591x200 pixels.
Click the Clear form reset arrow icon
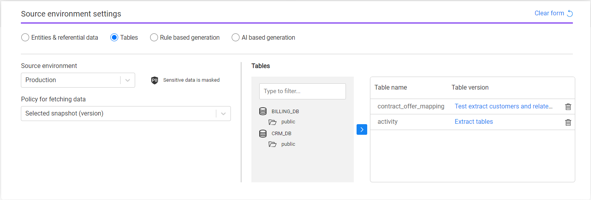(x=570, y=13)
